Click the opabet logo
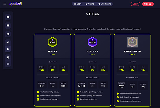Viewport: 160px width, 108px height. 16,4
